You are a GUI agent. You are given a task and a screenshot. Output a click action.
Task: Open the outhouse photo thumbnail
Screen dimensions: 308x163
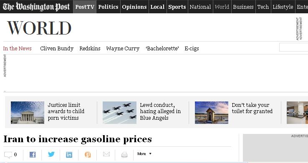click(212, 113)
